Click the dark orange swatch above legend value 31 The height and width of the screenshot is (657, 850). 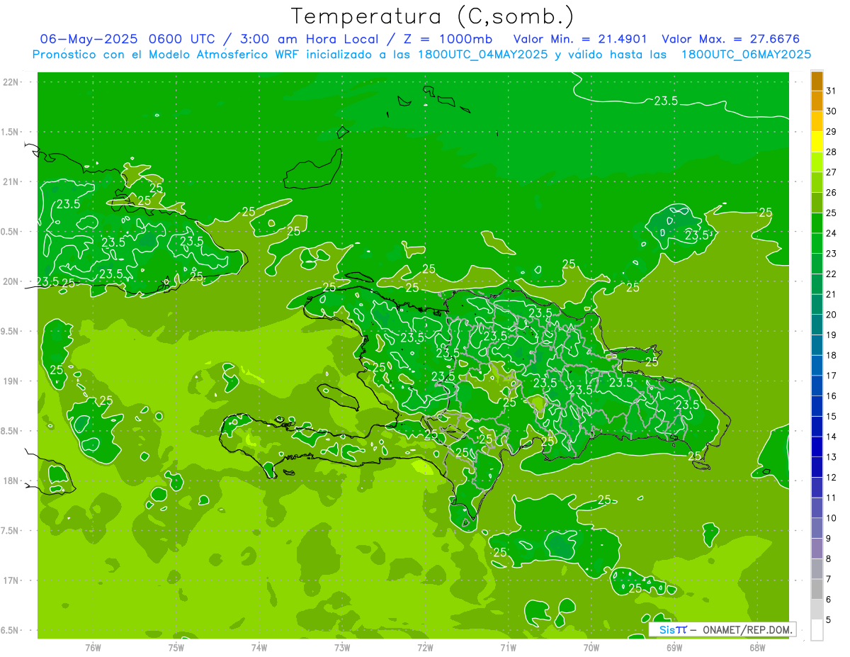click(x=817, y=81)
